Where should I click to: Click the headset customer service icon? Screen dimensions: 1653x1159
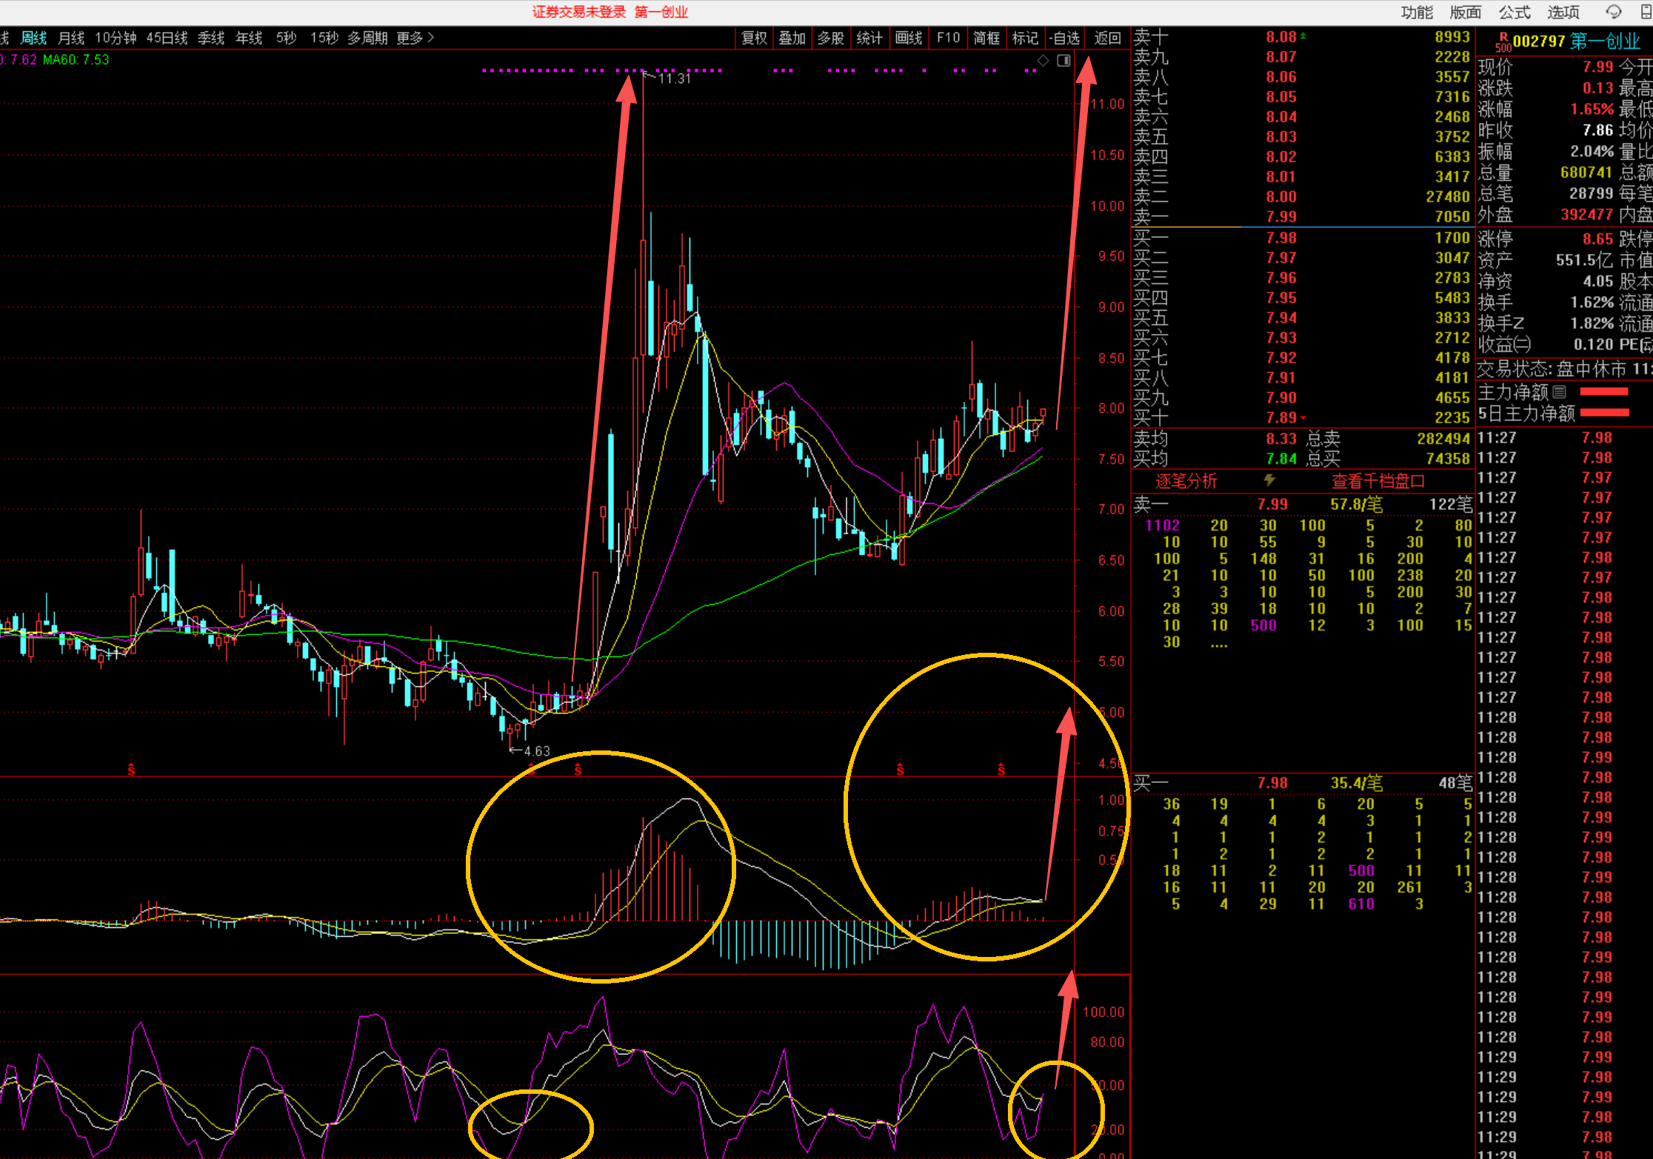tap(1614, 12)
